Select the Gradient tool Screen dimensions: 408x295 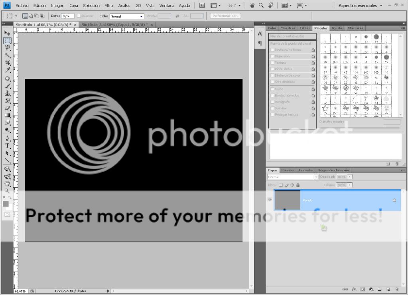click(7, 115)
